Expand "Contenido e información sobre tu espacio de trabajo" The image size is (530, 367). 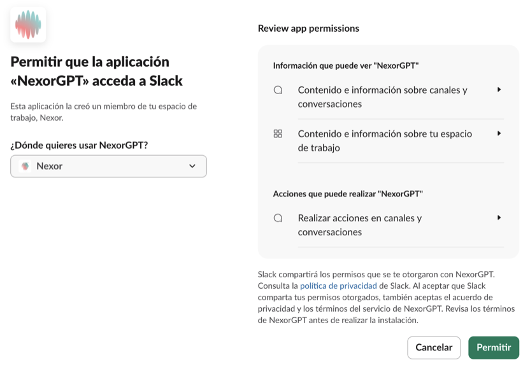click(389, 141)
